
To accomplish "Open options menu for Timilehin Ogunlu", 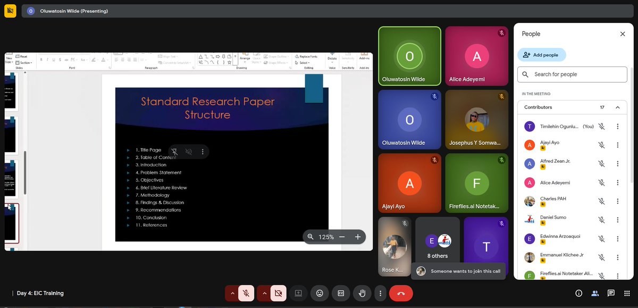I will pyautogui.click(x=617, y=126).
